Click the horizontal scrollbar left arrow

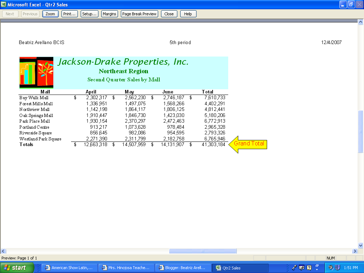[x=3, y=251]
